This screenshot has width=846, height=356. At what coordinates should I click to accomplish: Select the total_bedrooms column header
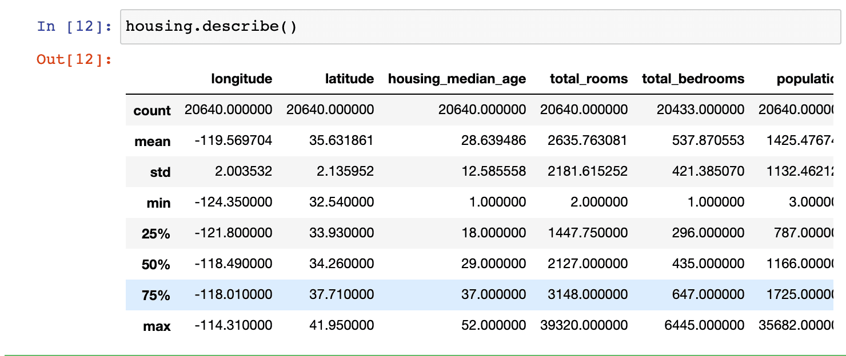point(693,79)
